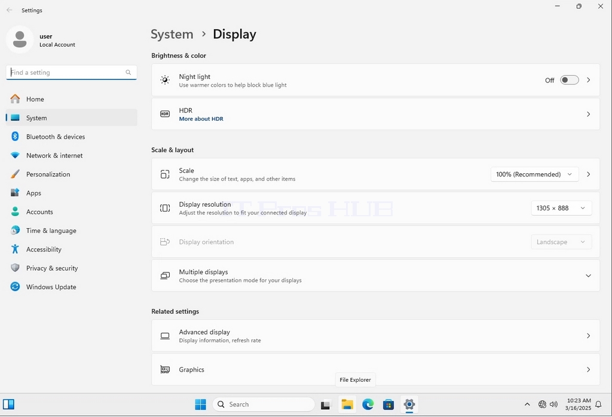Viewport: 612px width, 417px height.
Task: Open Time & language settings
Action: pyautogui.click(x=72, y=231)
